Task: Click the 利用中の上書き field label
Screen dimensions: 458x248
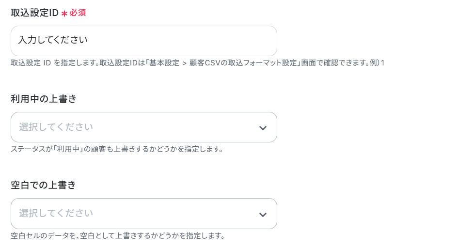Action: coord(44,99)
